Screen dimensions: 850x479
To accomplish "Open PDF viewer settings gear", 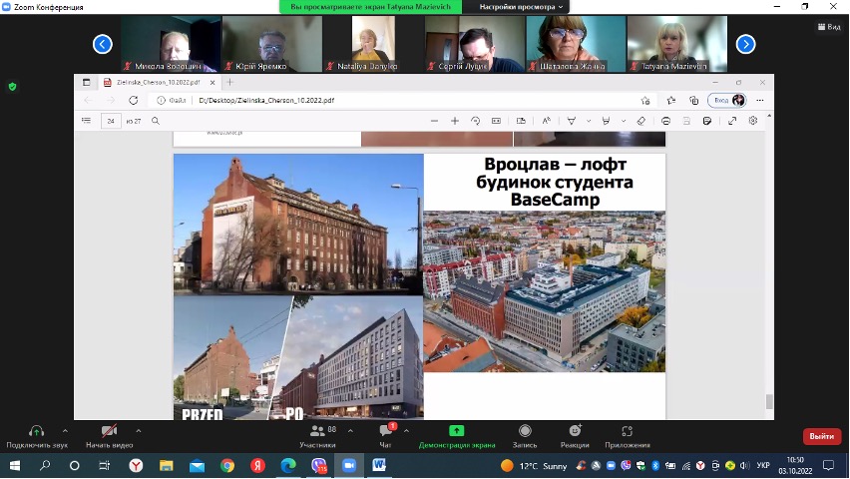I will 753,121.
